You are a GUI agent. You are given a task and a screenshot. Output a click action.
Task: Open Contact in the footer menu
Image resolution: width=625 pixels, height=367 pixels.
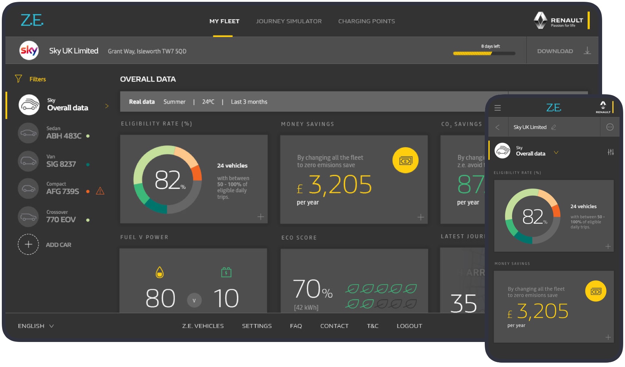[334, 326]
